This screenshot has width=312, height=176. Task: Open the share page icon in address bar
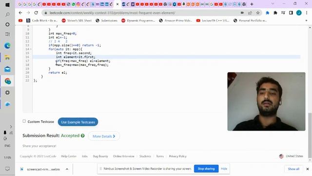pyautogui.click(x=250, y=13)
